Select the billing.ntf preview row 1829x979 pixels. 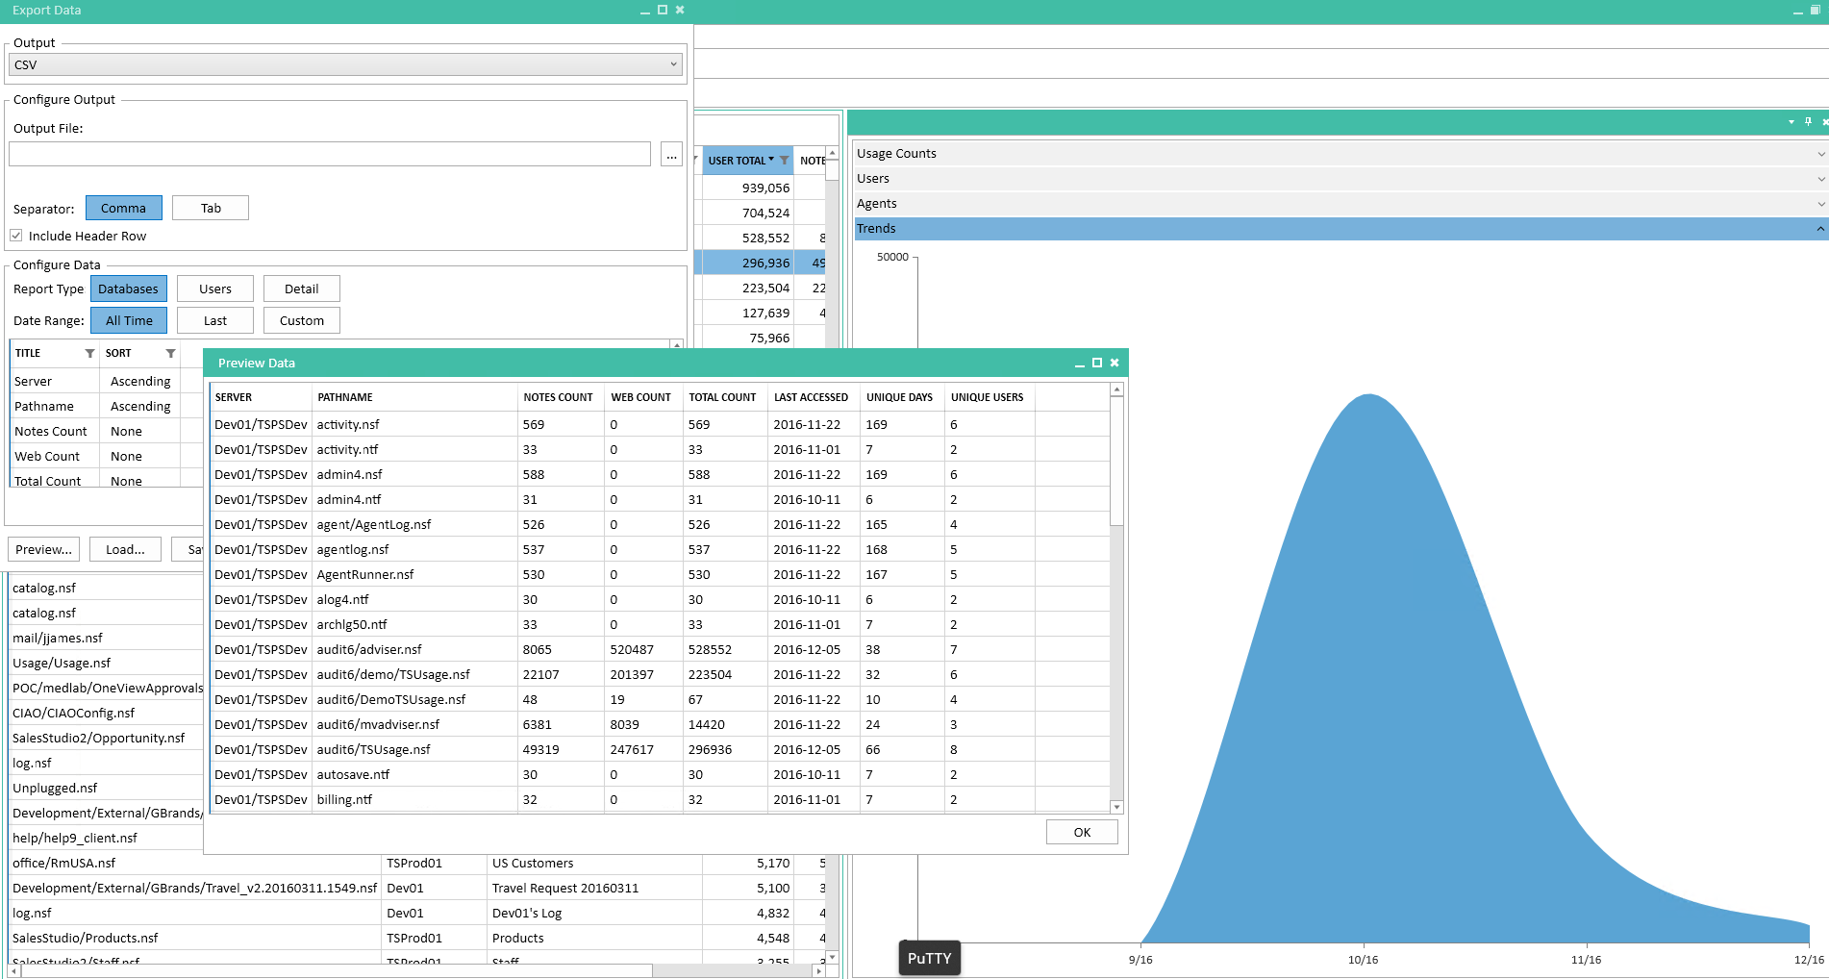660,799
